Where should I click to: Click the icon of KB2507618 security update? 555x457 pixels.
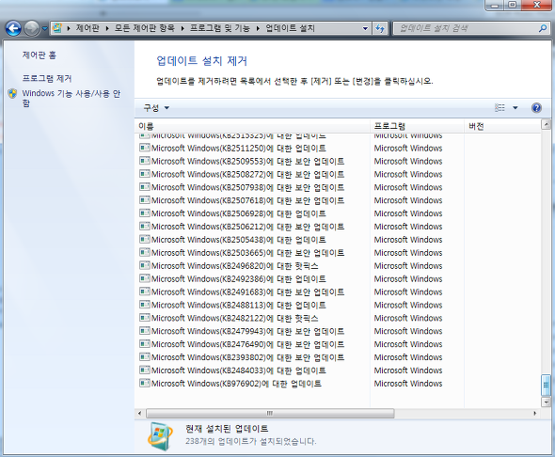(x=145, y=200)
